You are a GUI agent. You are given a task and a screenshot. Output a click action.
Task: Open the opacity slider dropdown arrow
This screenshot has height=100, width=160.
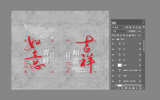click(x=143, y=31)
